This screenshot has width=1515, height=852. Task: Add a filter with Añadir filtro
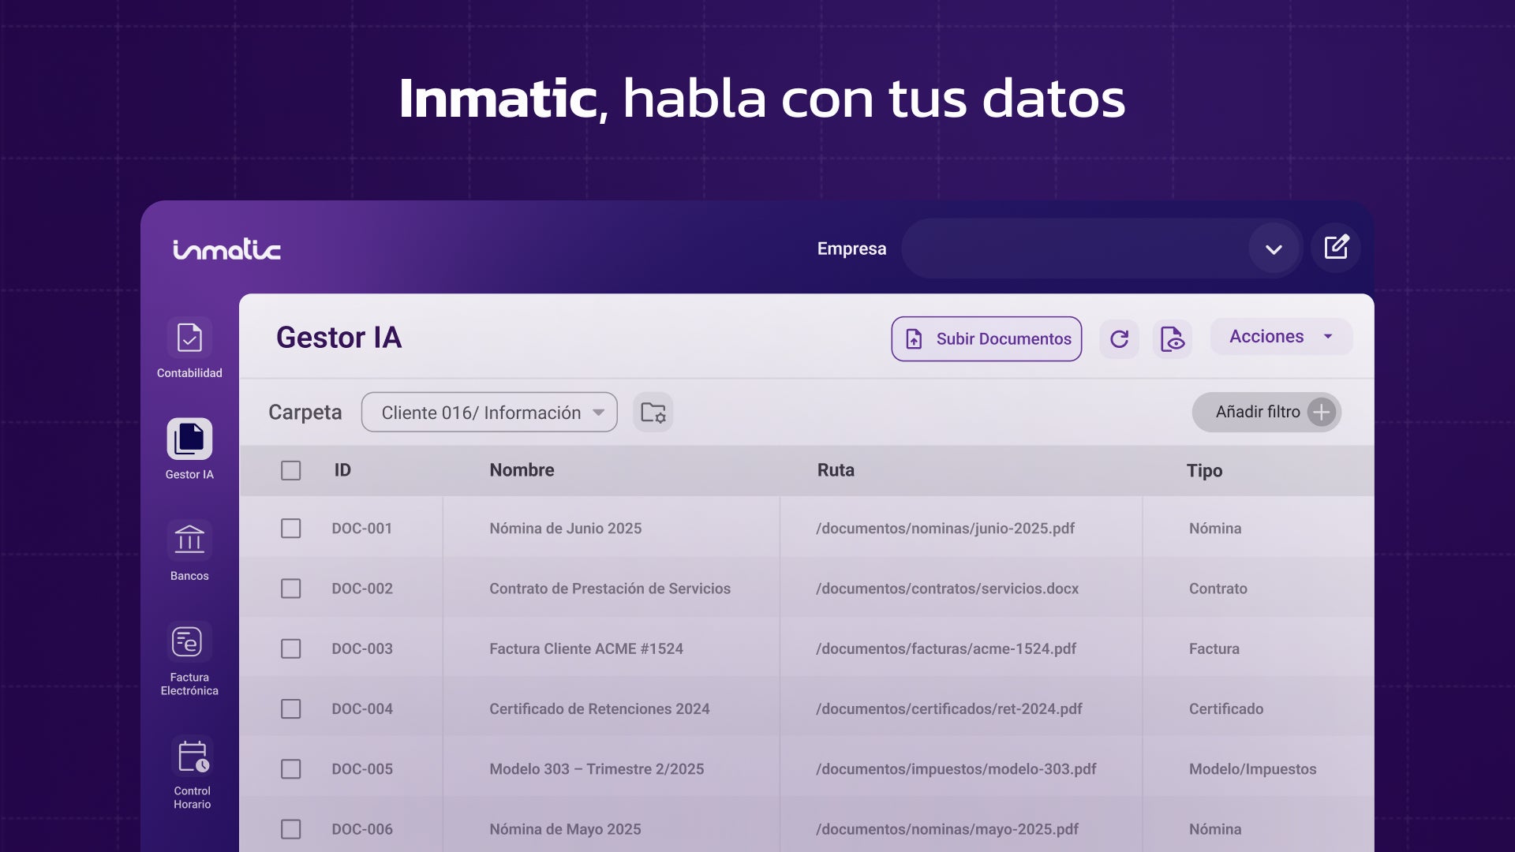pyautogui.click(x=1266, y=412)
